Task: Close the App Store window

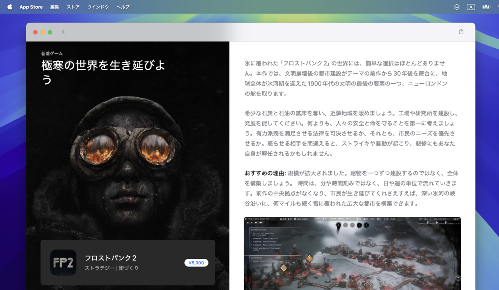Action: point(35,32)
